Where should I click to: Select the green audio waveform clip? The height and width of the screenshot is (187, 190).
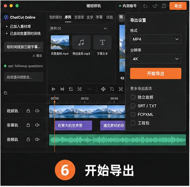pyautogui.click(x=117, y=140)
